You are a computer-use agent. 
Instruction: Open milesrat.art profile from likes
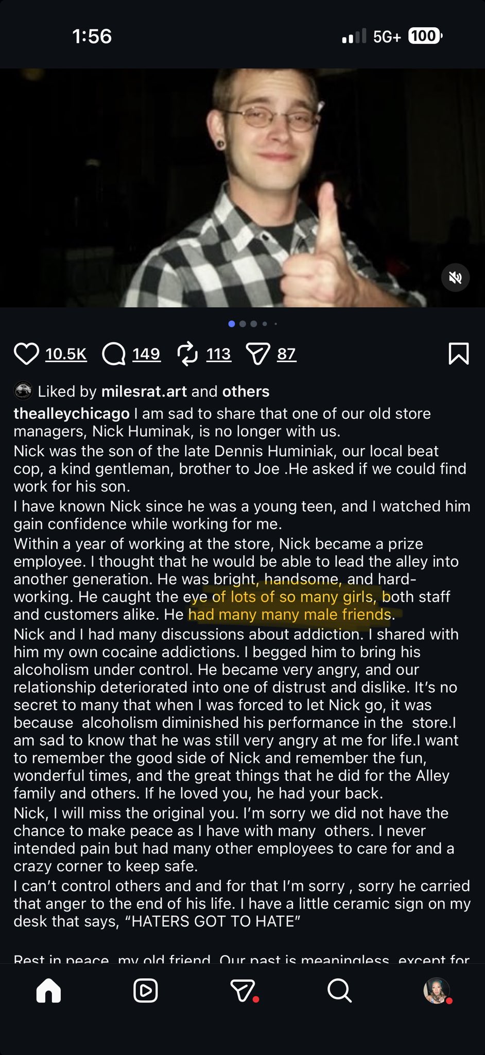point(144,392)
